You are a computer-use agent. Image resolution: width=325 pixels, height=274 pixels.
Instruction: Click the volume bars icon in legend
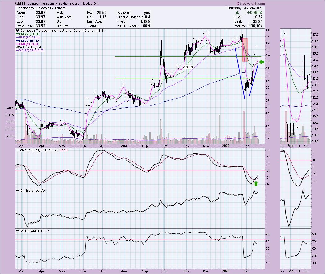pyautogui.click(x=17, y=47)
